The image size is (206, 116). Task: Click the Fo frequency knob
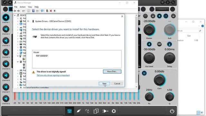[x=149, y=97]
